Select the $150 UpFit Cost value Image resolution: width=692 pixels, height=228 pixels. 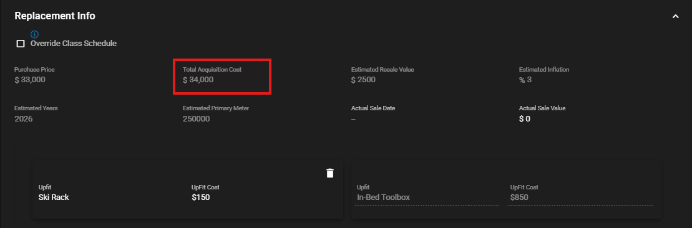(201, 197)
